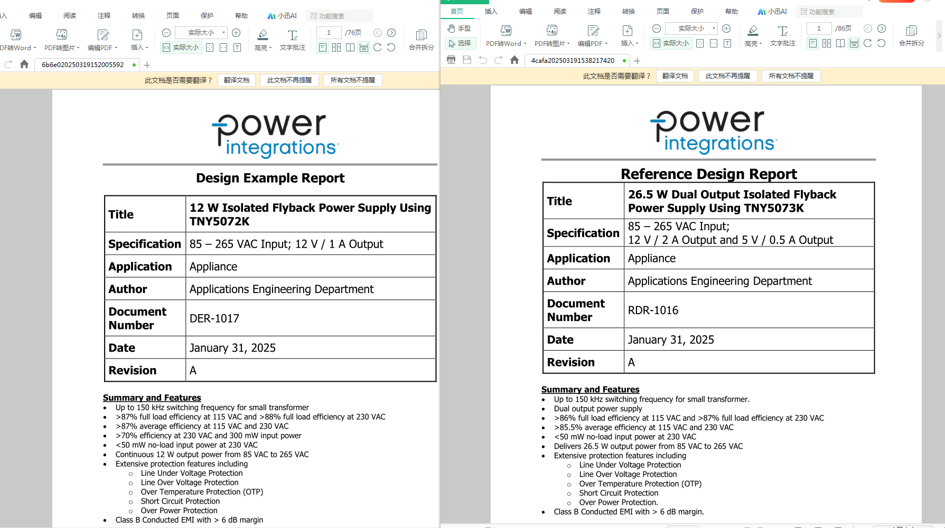The image size is (945, 528).
Task: Switch to single-page view in left window
Action: [x=323, y=48]
